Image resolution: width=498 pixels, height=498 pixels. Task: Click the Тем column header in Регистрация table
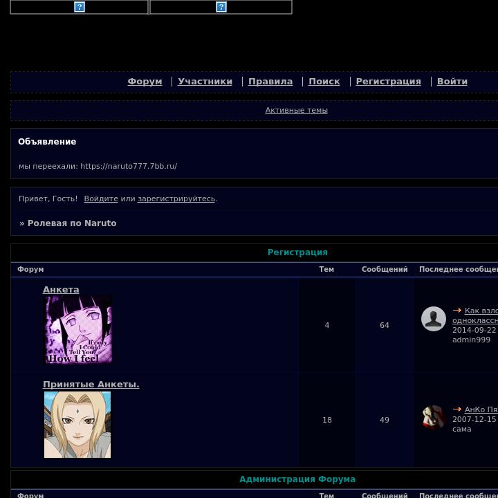[326, 269]
